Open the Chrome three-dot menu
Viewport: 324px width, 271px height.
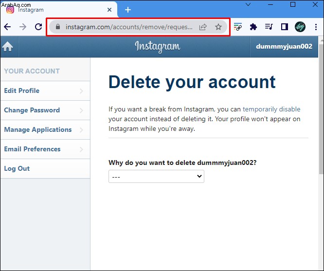tap(316, 27)
